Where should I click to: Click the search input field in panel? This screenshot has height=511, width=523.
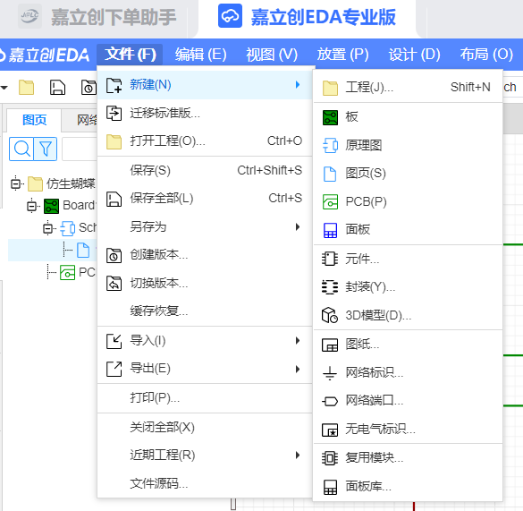[80, 149]
